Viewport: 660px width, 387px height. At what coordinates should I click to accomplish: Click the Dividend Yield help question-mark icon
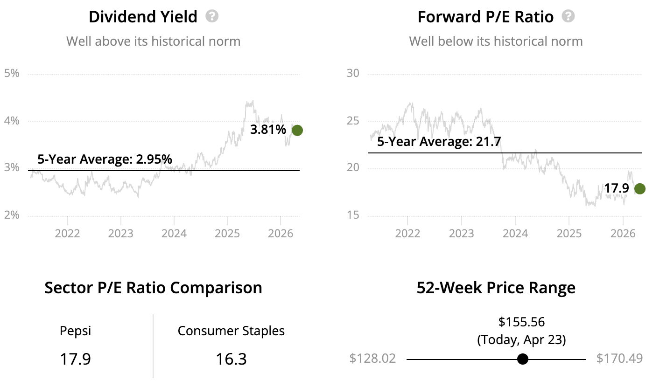tap(212, 17)
